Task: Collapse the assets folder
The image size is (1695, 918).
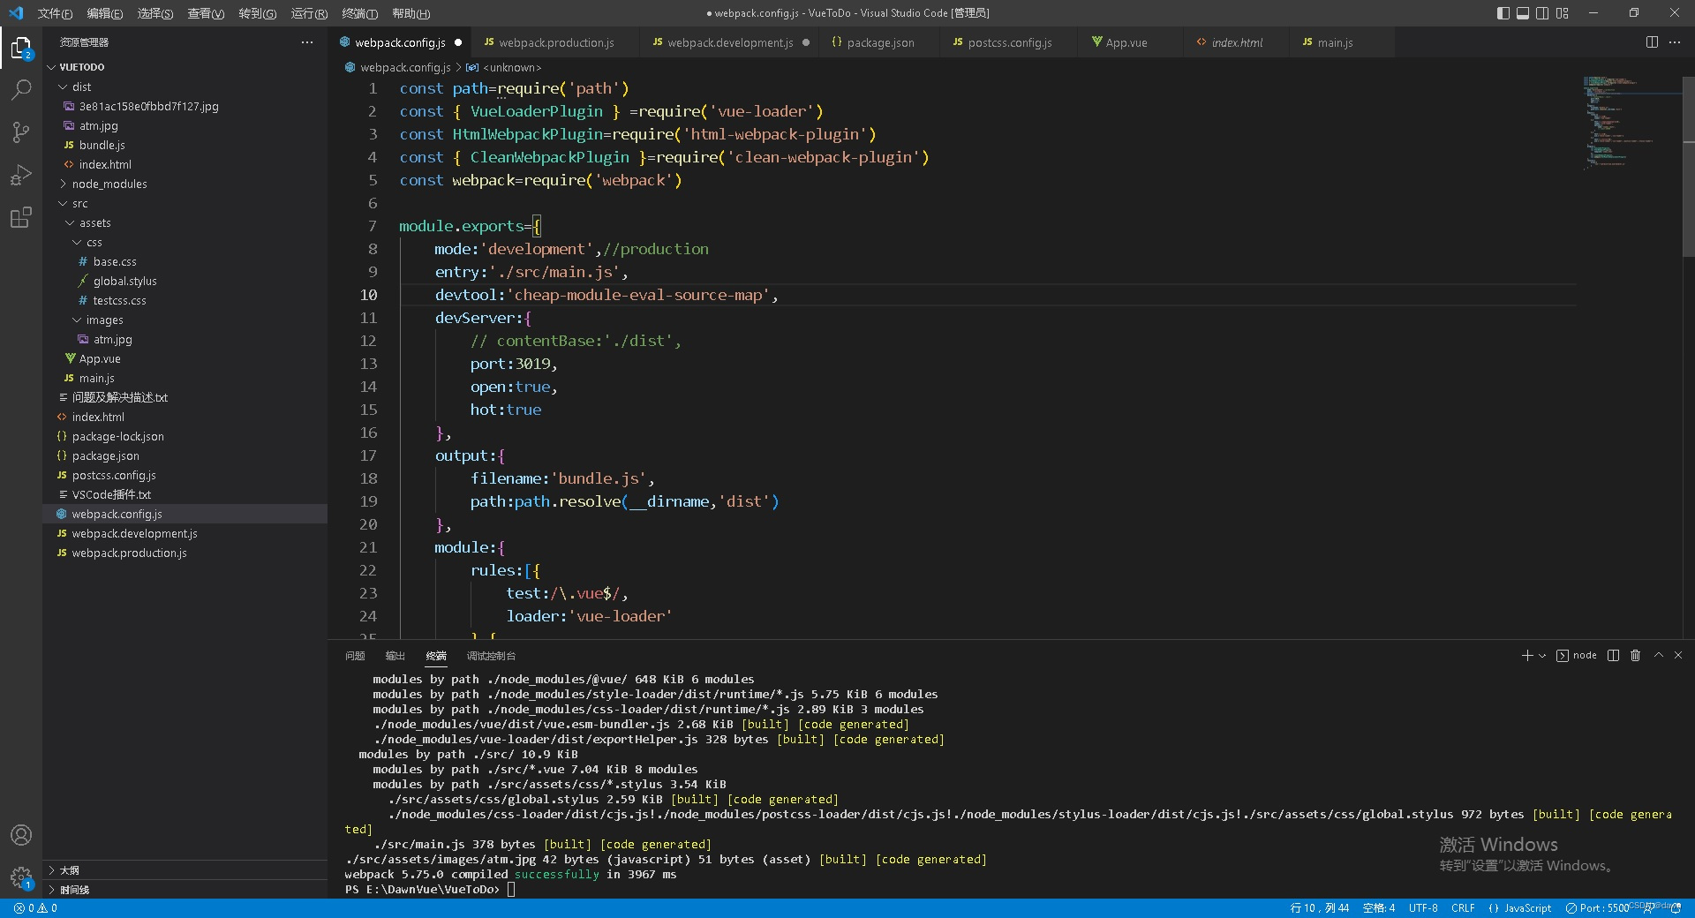Action: coord(185,222)
